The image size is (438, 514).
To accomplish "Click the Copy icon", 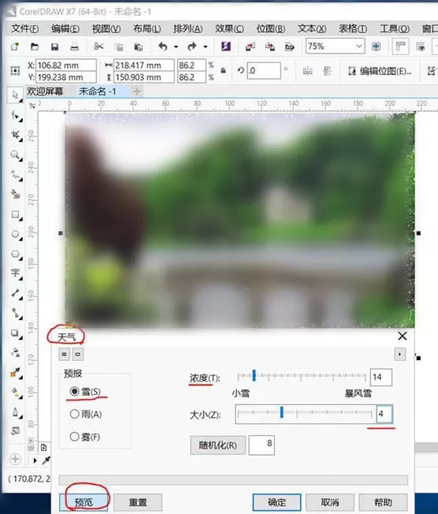I will coord(119,47).
